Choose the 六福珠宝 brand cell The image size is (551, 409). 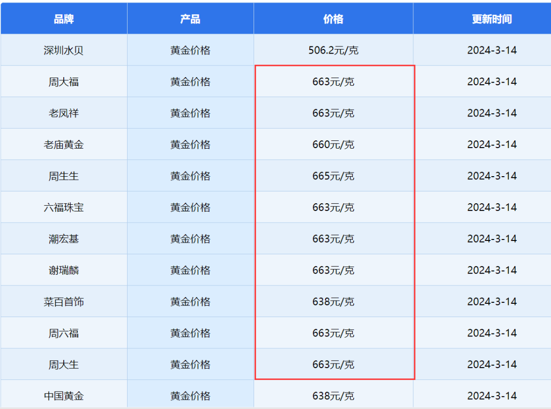coord(64,208)
